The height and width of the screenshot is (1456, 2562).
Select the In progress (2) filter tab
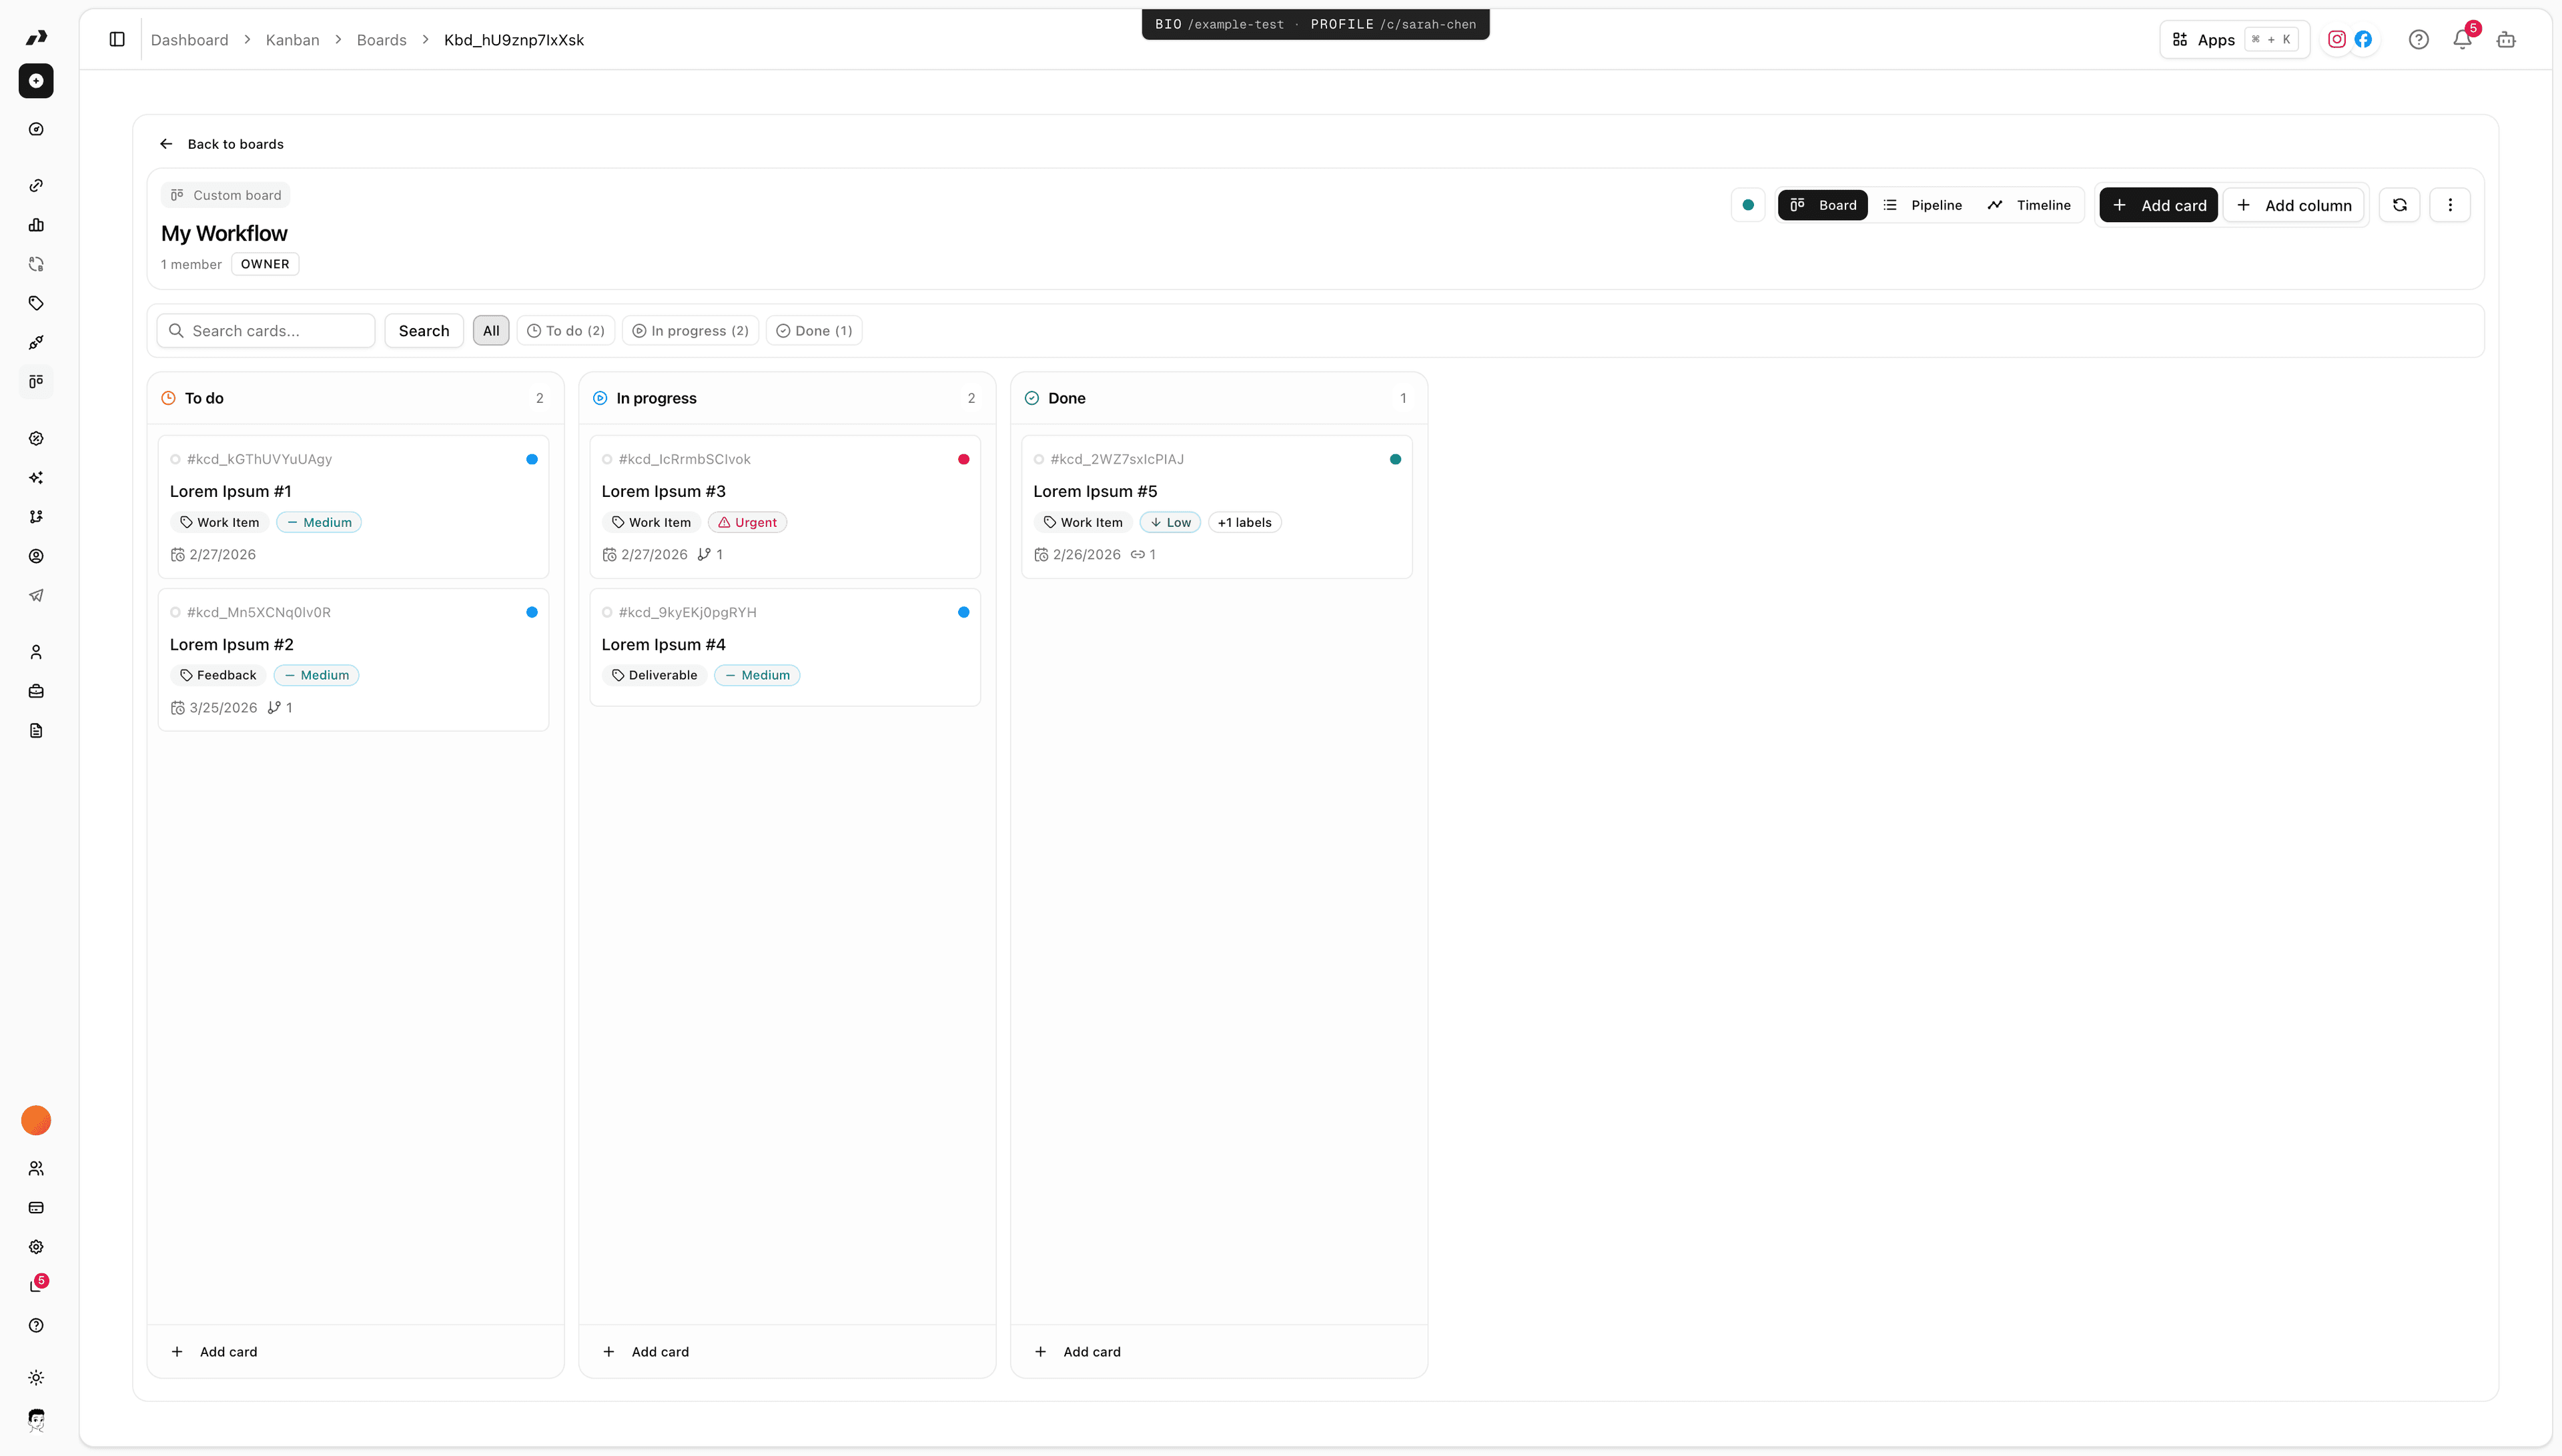point(690,330)
